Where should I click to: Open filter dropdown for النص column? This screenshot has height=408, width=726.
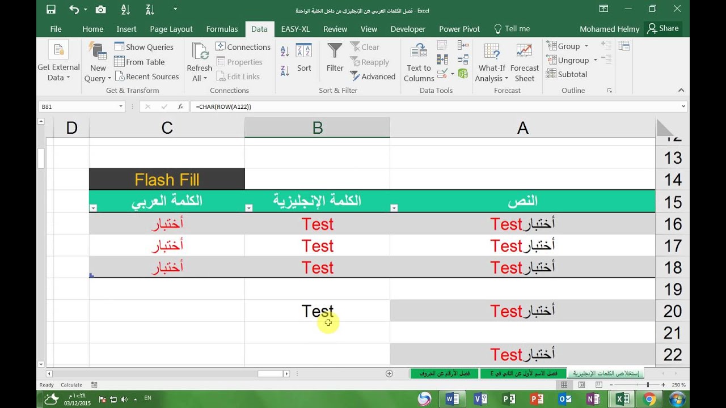click(394, 208)
